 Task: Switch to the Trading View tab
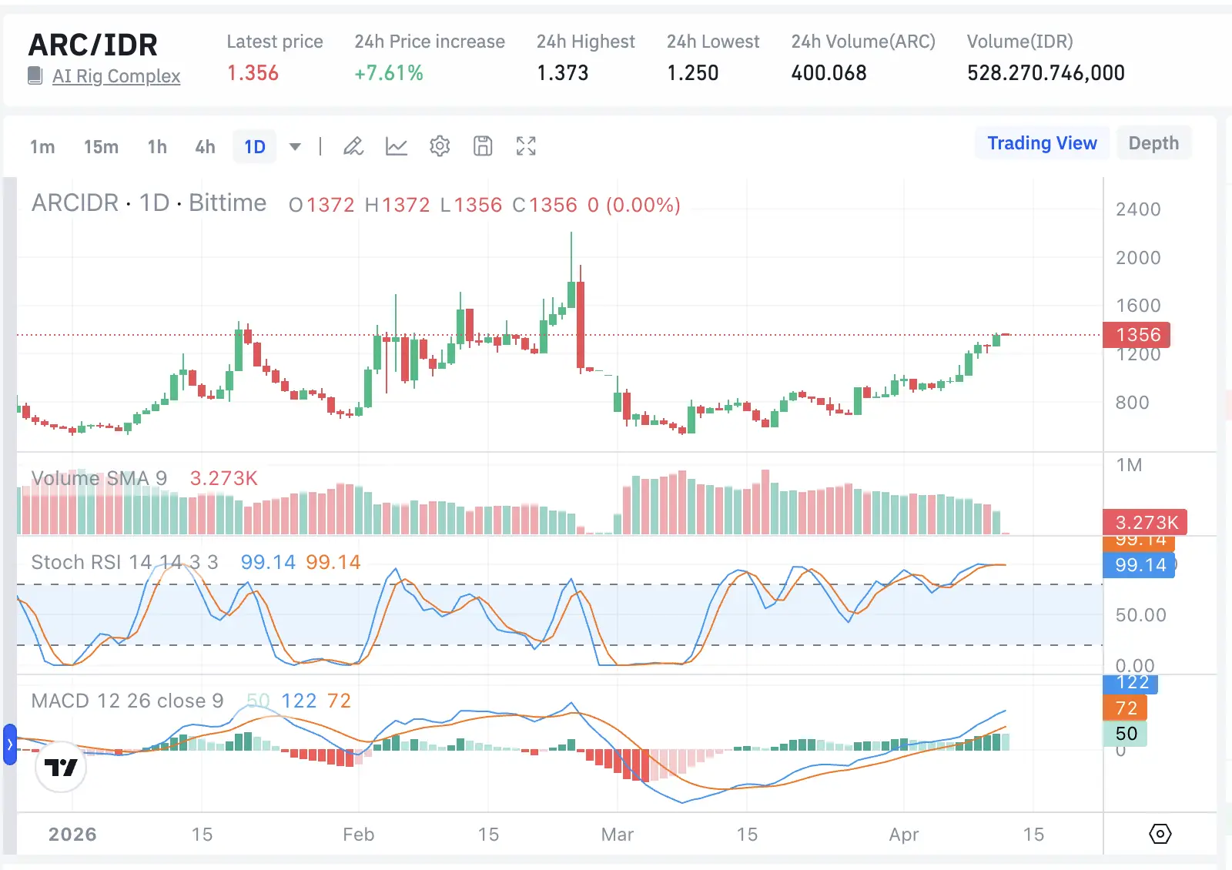click(1042, 142)
